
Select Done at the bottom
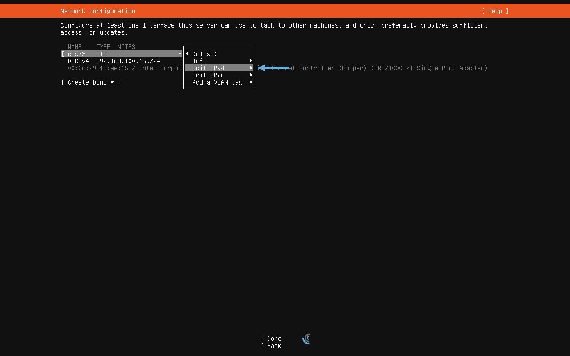pos(273,339)
